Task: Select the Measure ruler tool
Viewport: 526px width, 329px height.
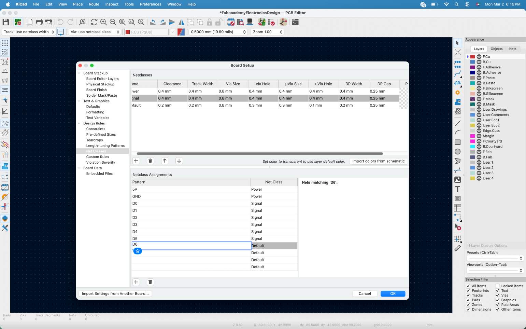Action: click(458, 248)
